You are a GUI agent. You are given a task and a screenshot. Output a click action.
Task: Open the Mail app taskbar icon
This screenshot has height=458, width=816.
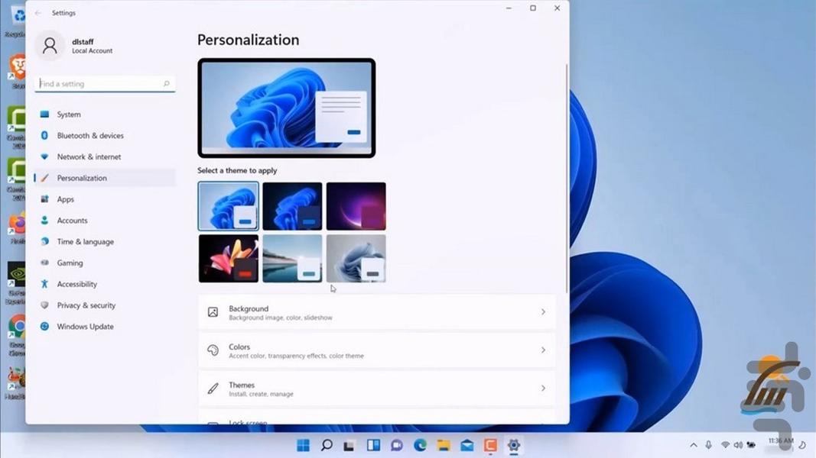click(x=467, y=446)
